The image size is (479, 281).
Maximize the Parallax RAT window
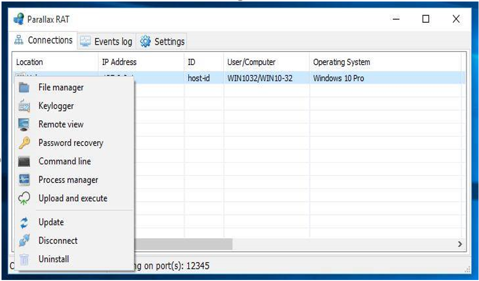tap(426, 19)
